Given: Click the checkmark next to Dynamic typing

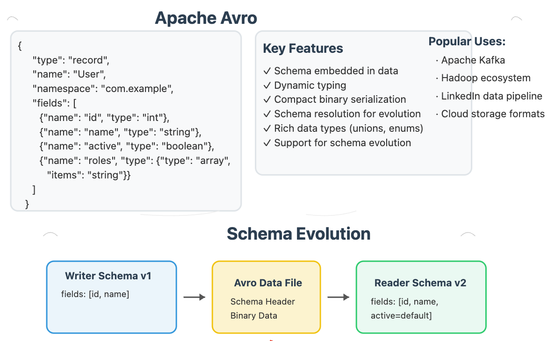Looking at the screenshot, I should (x=267, y=85).
